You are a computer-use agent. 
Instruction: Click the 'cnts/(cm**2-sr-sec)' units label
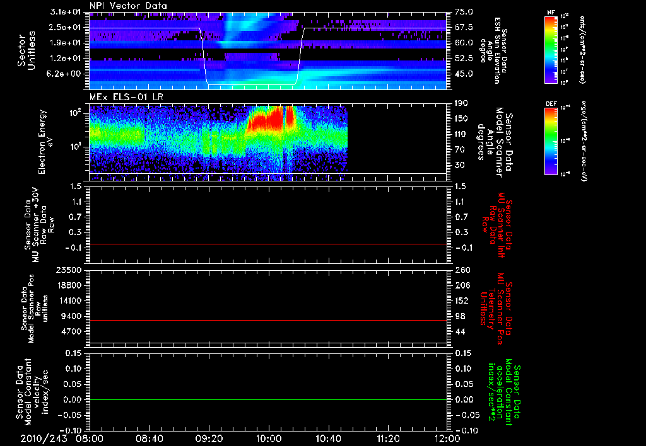[x=582, y=50]
